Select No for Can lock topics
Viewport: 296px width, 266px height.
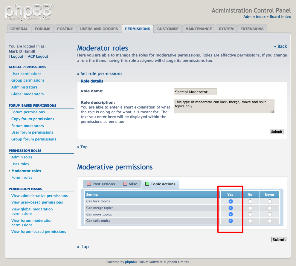250,201
